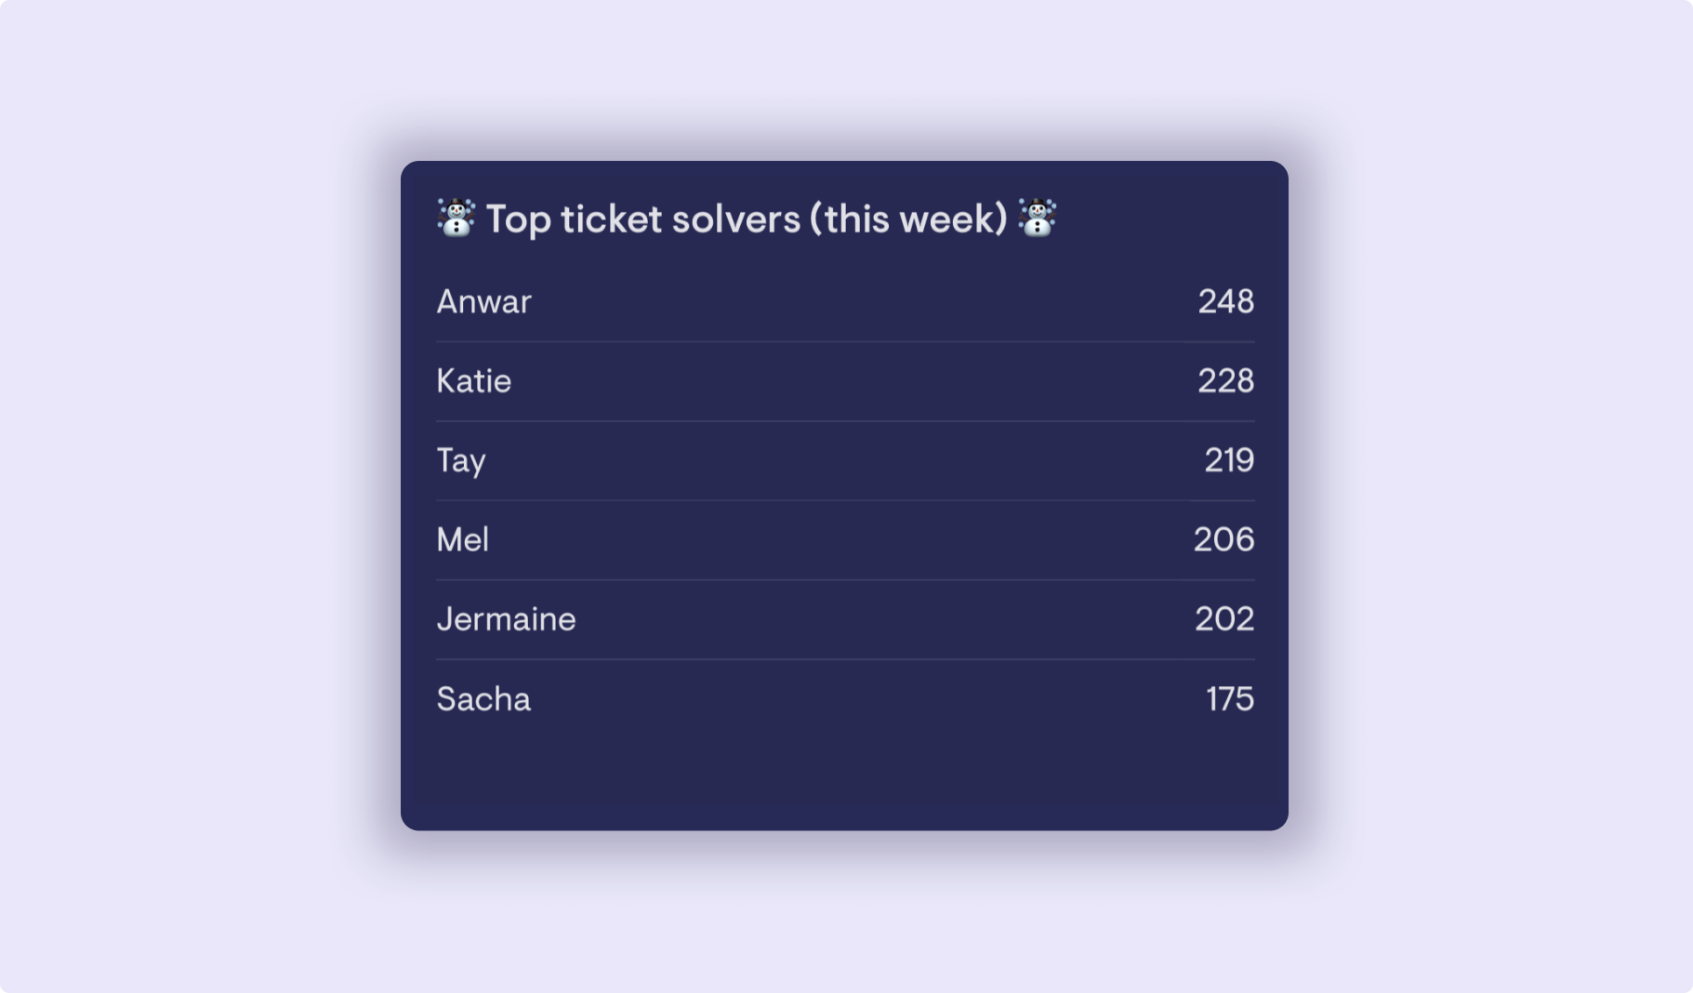This screenshot has width=1693, height=993.
Task: Click Sacha's score of 175
Action: click(1230, 699)
